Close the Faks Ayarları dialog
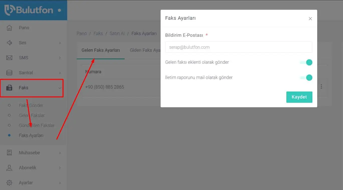Screen dimensions: 343x190 310,18
